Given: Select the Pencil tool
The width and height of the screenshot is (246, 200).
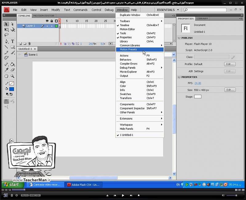Looking at the screenshot, I should [6, 52].
